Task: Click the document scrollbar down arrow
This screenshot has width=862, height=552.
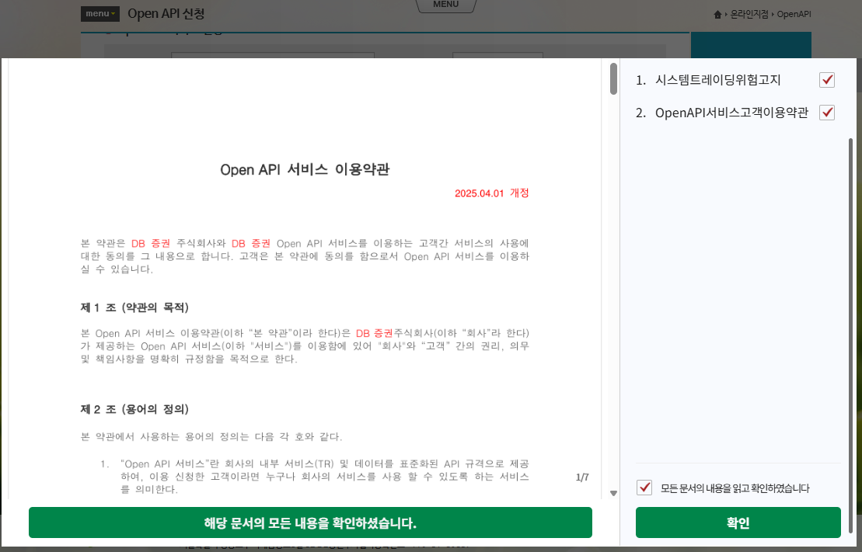Action: click(613, 493)
